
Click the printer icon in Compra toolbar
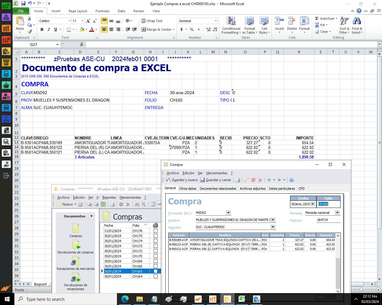tap(238, 180)
